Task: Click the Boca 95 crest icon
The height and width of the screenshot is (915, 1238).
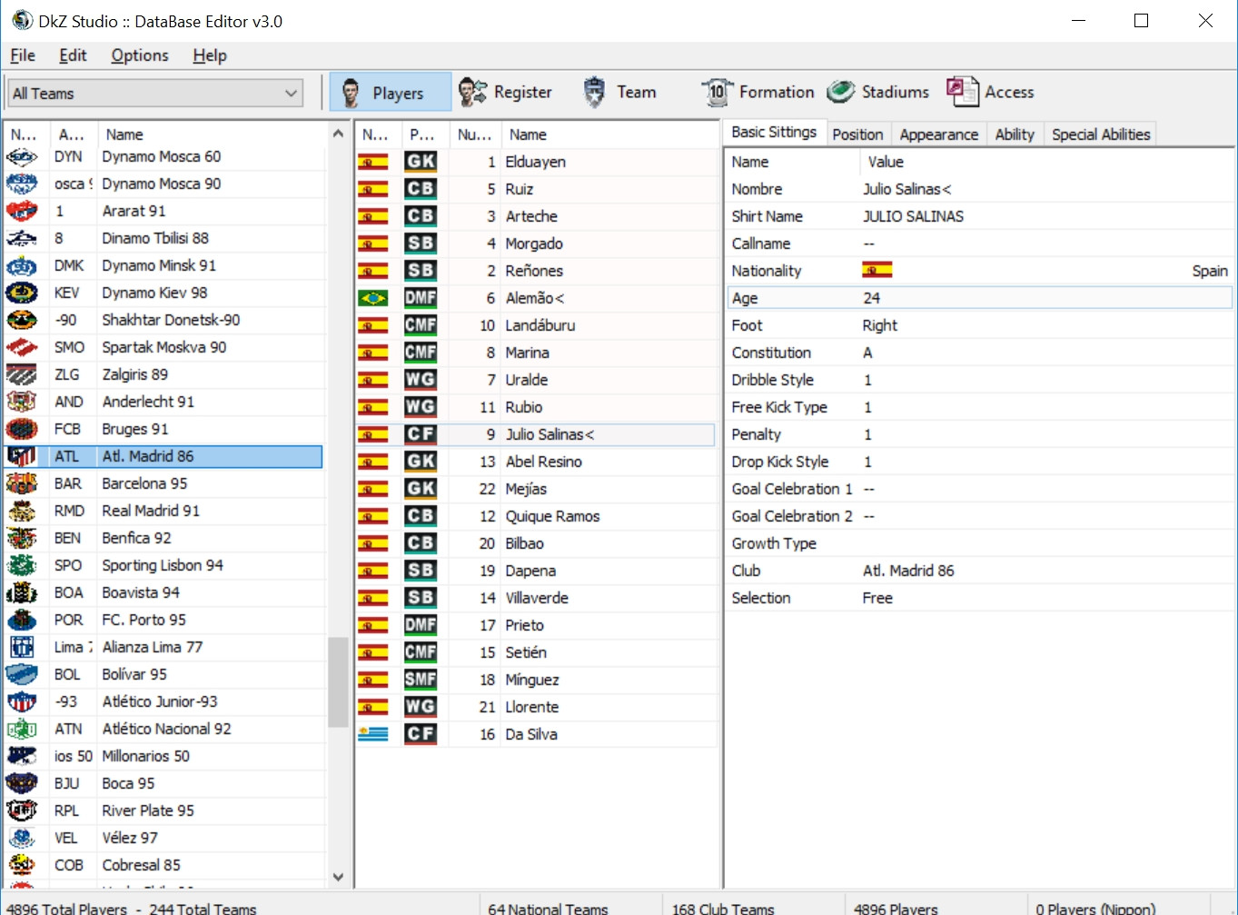Action: click(x=22, y=783)
